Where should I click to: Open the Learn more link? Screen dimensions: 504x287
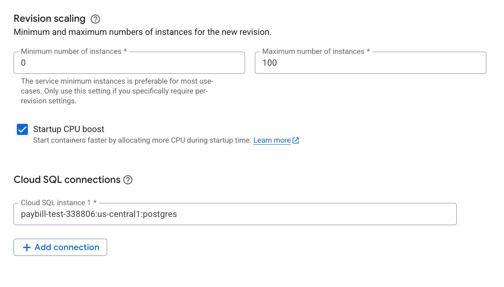(272, 140)
